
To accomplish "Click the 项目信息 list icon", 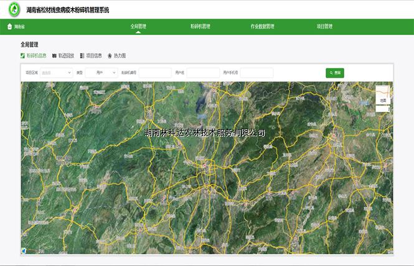I will point(82,55).
